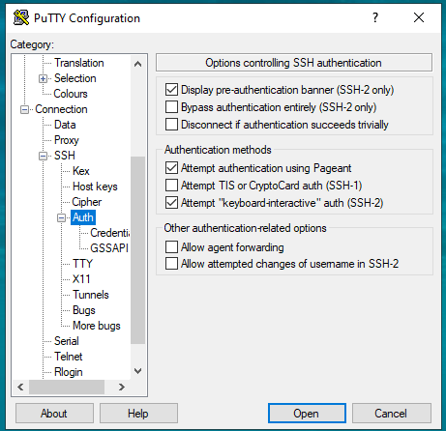Enable Allow agent forwarding
Screen dimensions: 446x431
coord(171,247)
